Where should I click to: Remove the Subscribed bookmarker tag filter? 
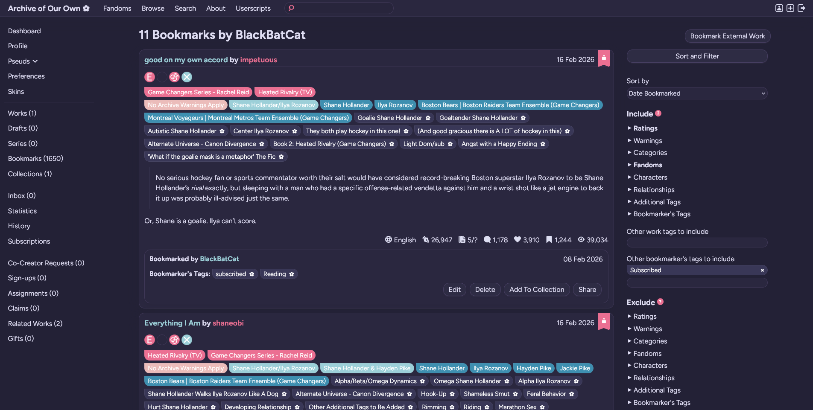pos(762,270)
